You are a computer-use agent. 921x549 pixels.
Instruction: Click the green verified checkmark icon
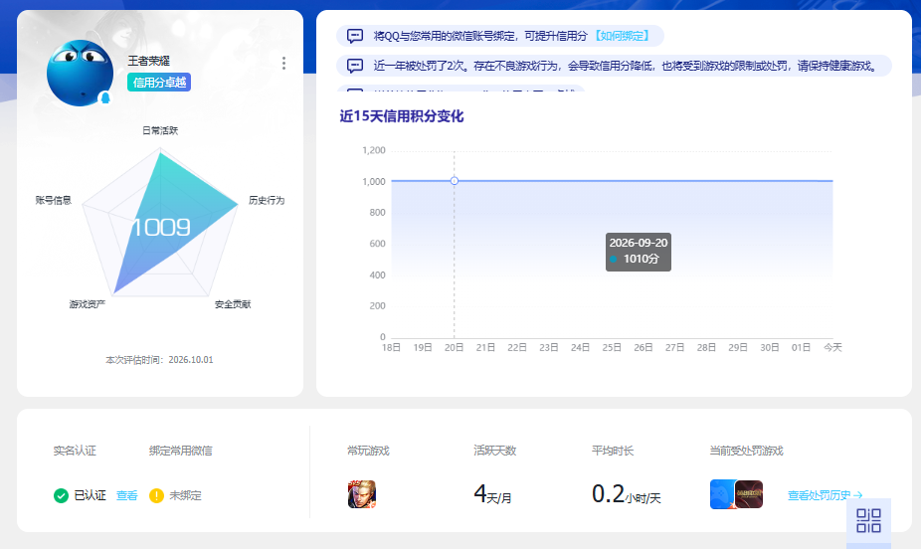[x=61, y=495]
